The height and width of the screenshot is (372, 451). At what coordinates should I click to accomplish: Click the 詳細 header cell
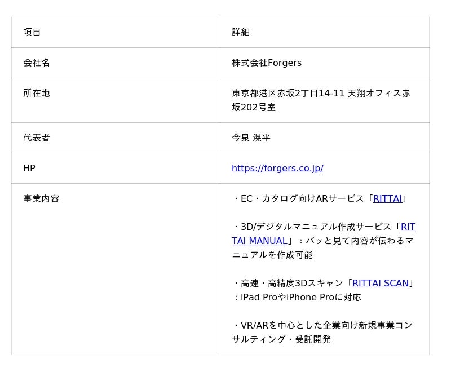click(x=241, y=32)
